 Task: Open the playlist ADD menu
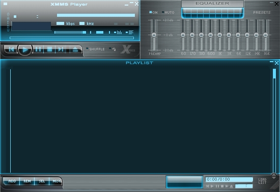click(x=12, y=181)
